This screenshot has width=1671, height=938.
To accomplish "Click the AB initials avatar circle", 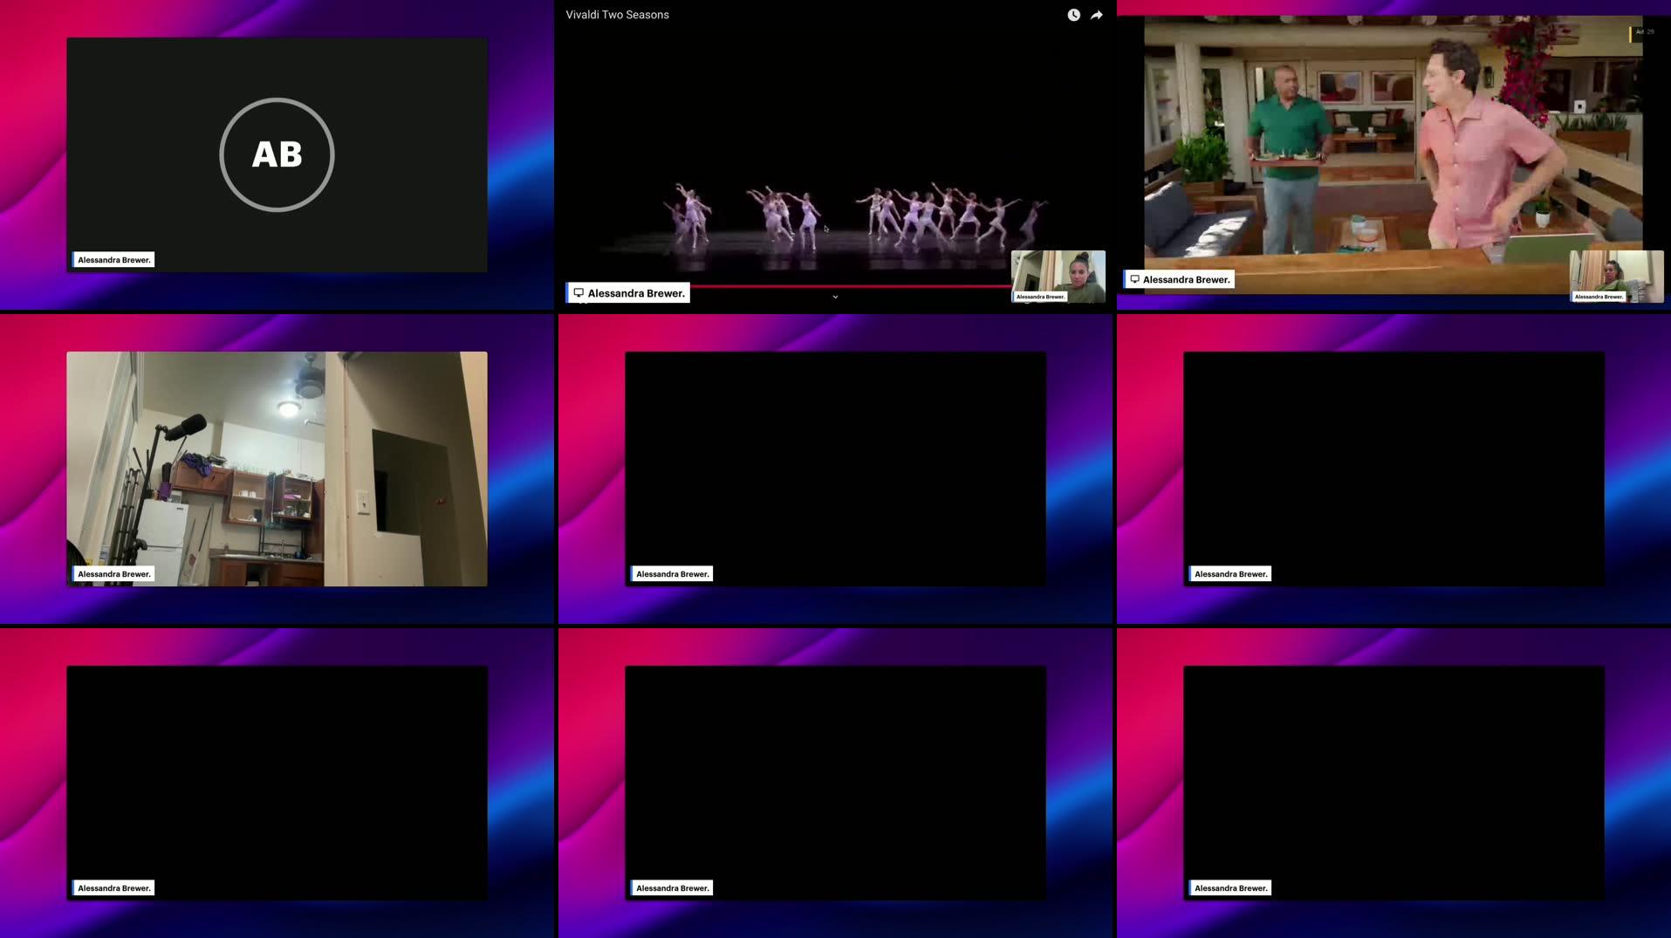I will [x=277, y=154].
